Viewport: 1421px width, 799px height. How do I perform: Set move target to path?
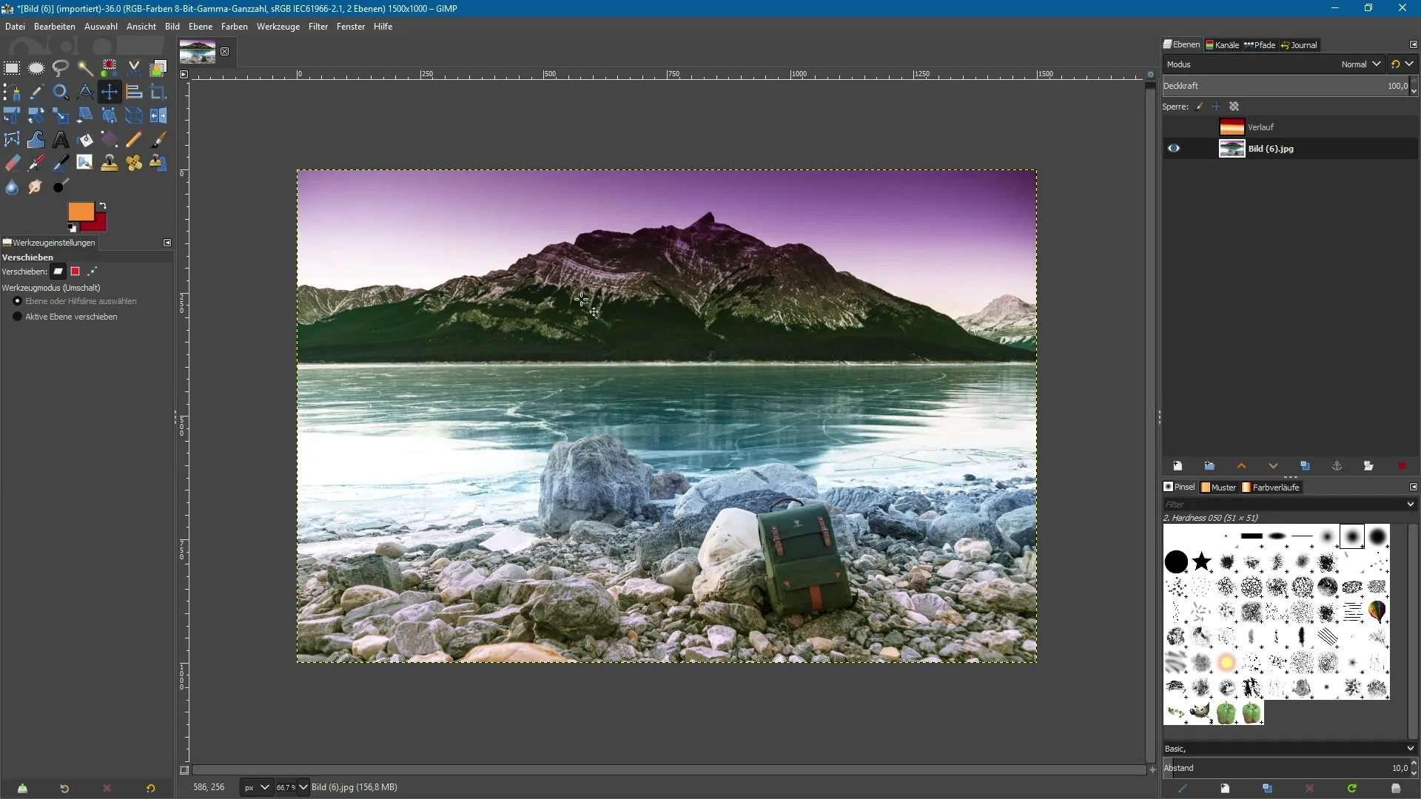pos(92,272)
